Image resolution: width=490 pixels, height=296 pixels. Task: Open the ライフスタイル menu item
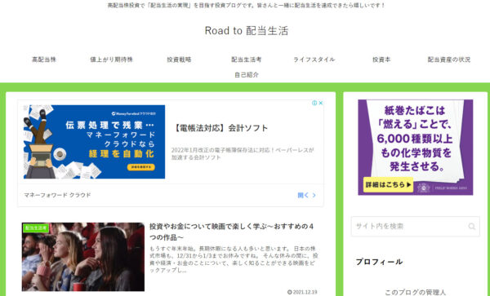pos(314,60)
